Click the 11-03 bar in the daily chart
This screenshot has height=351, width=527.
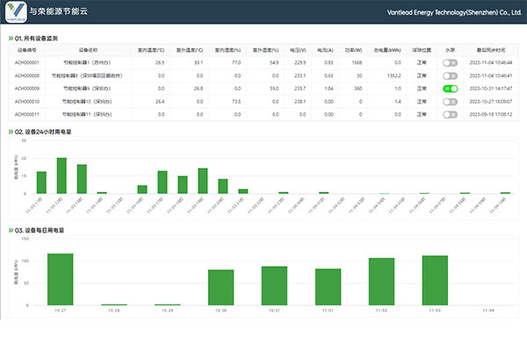435,280
